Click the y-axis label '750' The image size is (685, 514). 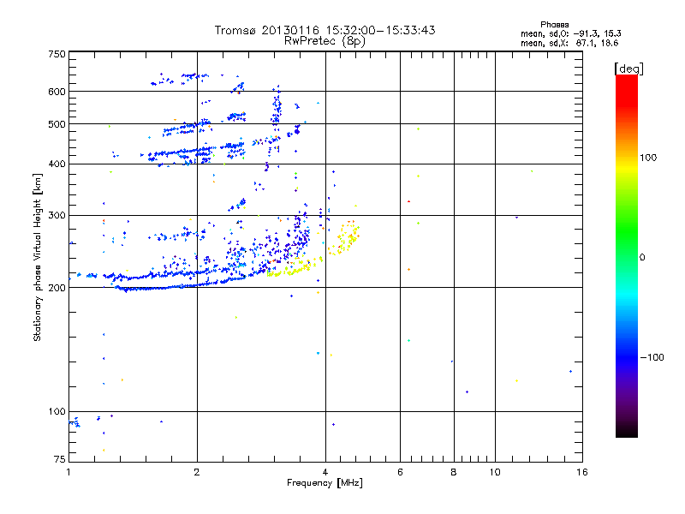click(57, 54)
